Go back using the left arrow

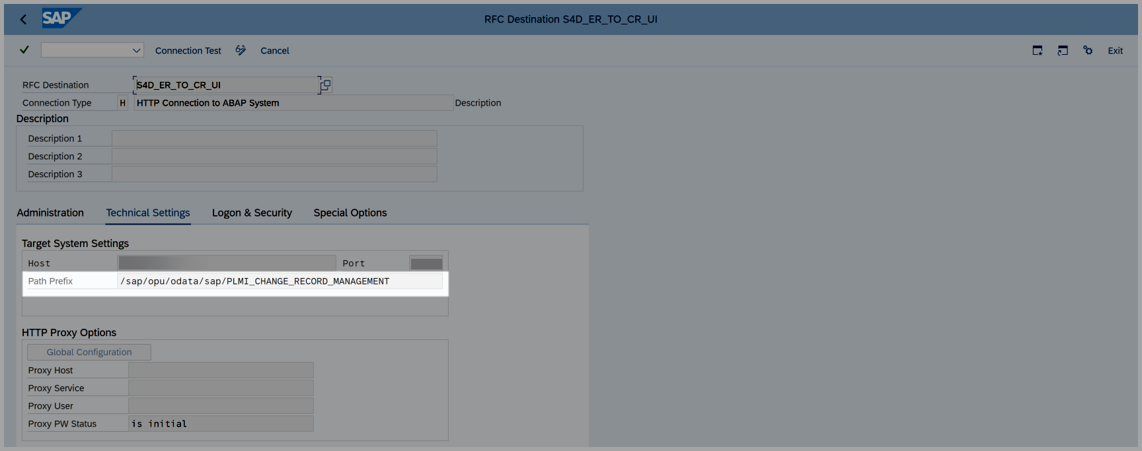(24, 19)
